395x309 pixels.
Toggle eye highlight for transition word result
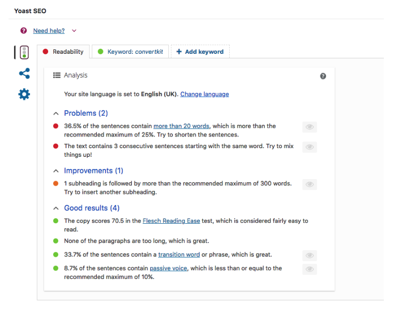coord(310,255)
